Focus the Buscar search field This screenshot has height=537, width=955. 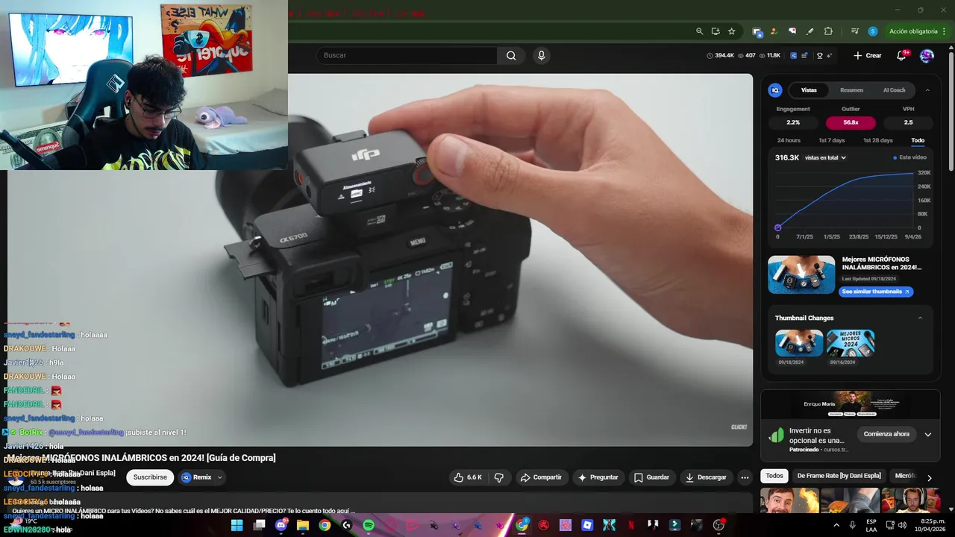(x=407, y=55)
